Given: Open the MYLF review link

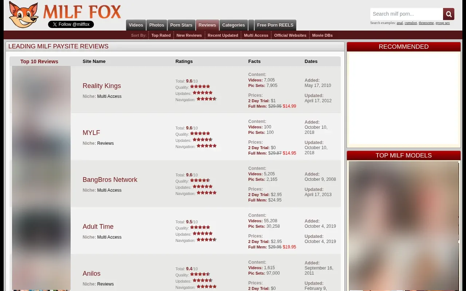Looking at the screenshot, I should (x=91, y=133).
